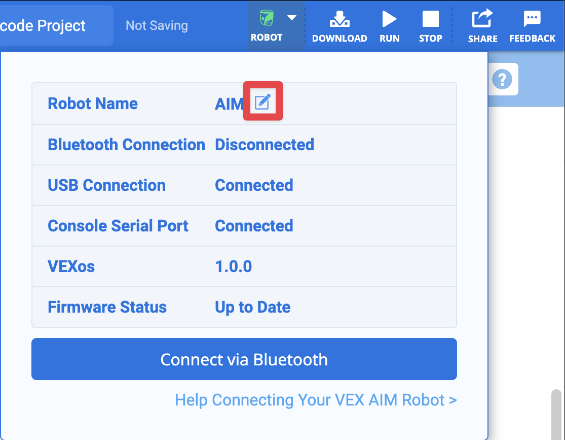Click the VEXos version 1.0.0 entry
Image resolution: width=565 pixels, height=440 pixels.
[x=234, y=266]
